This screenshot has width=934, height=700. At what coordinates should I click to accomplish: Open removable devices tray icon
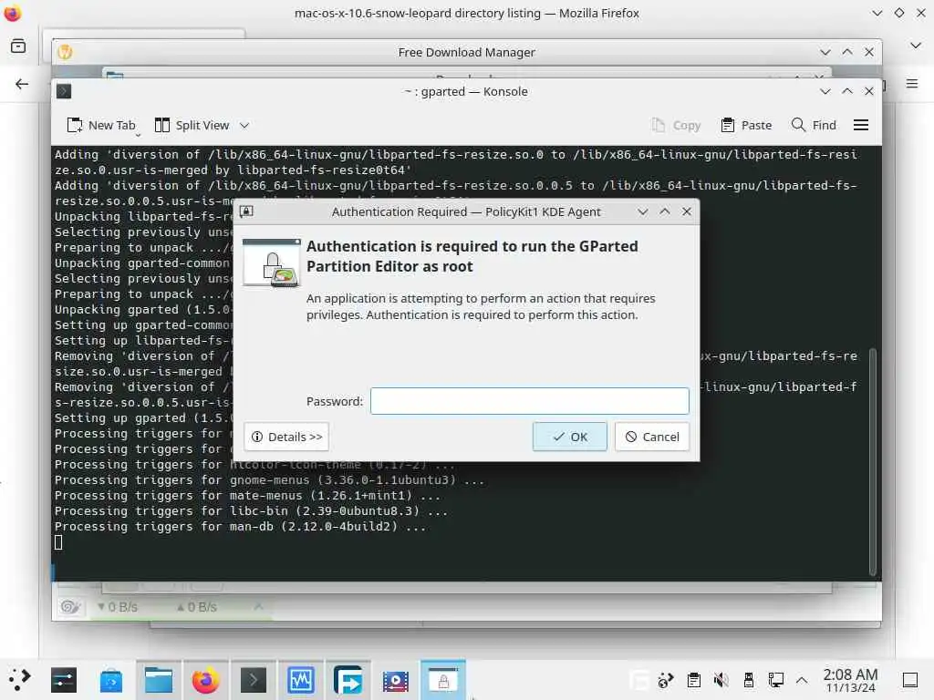click(749, 680)
